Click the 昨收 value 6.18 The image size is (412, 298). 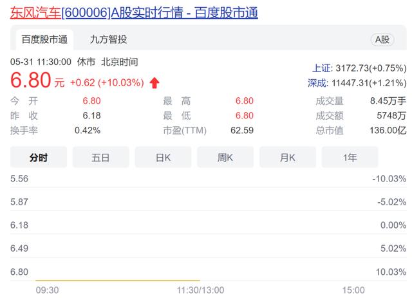coord(91,116)
